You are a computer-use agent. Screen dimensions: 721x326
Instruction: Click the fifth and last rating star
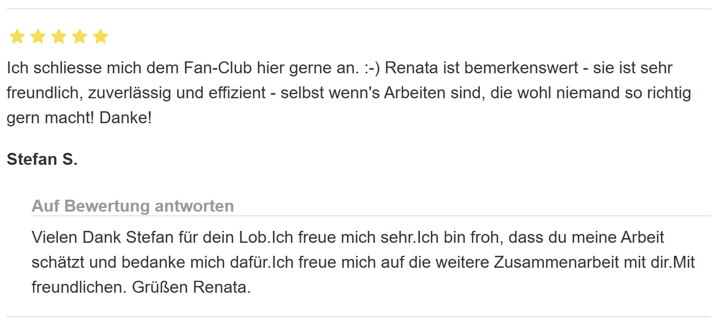tap(101, 36)
